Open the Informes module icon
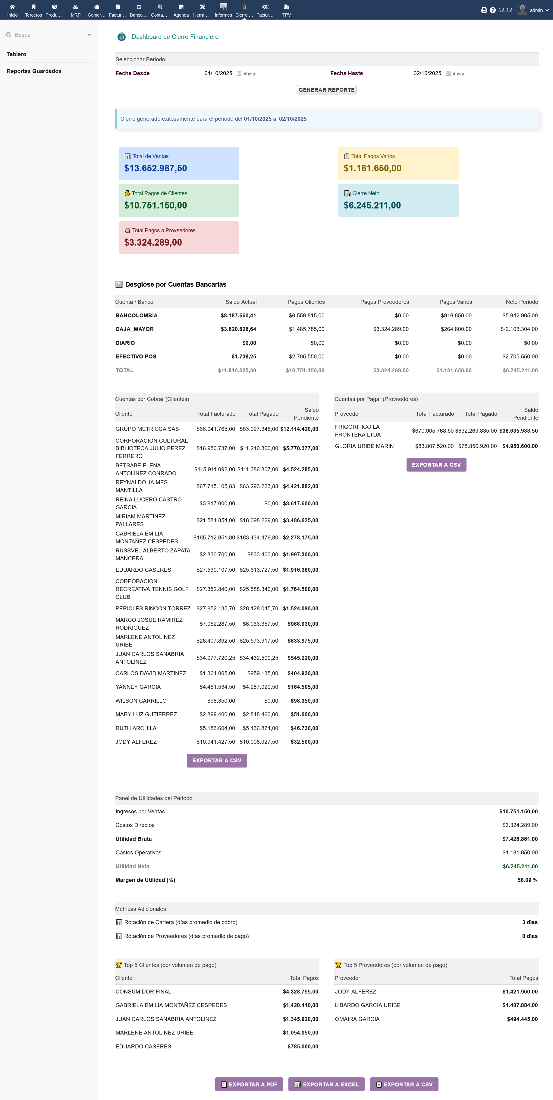Image resolution: width=553 pixels, height=1100 pixels. (223, 6)
